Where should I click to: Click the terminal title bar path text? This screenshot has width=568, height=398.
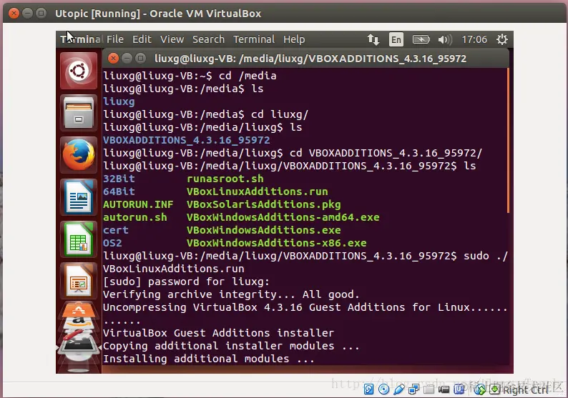(310, 59)
